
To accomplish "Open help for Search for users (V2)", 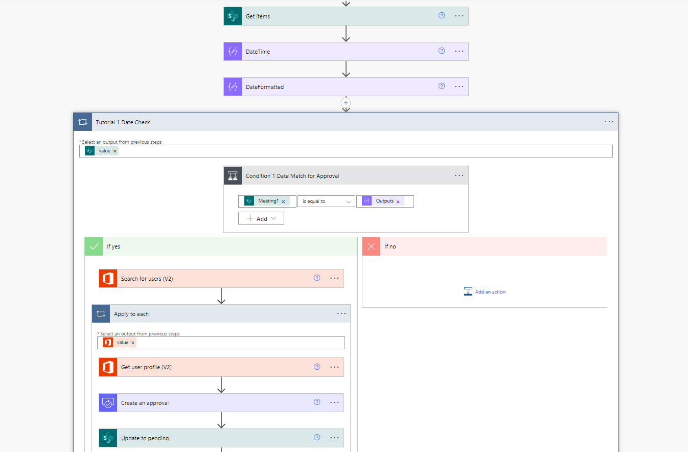I will tap(317, 278).
